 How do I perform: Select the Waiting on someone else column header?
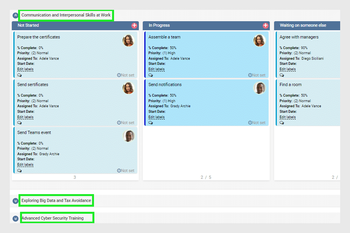click(307, 26)
